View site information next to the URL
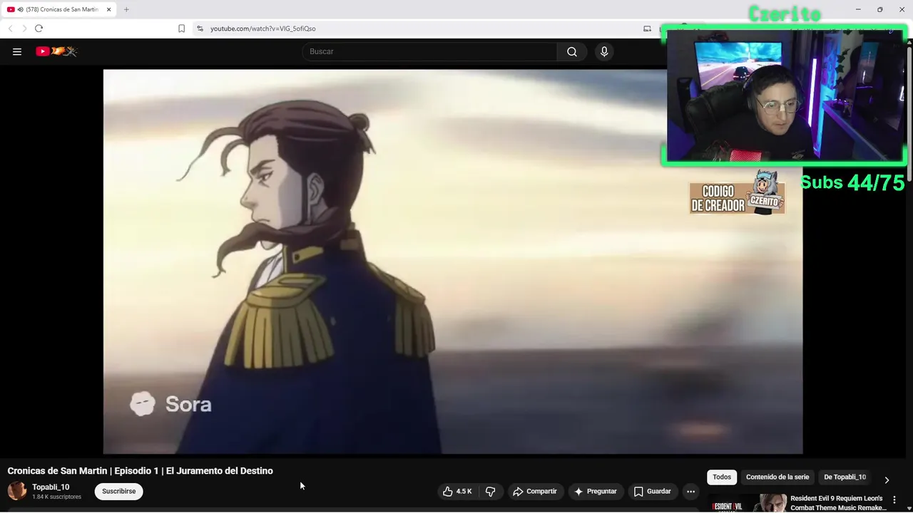 point(200,28)
